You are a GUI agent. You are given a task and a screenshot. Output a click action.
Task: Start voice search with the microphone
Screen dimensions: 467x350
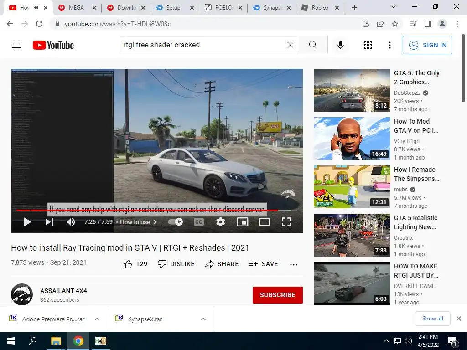341,45
